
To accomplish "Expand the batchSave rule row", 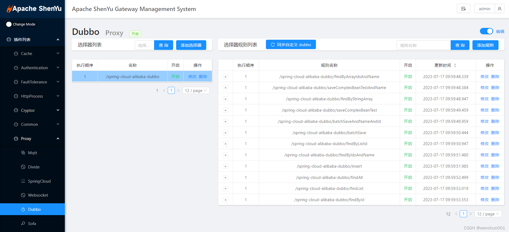I will click(226, 133).
